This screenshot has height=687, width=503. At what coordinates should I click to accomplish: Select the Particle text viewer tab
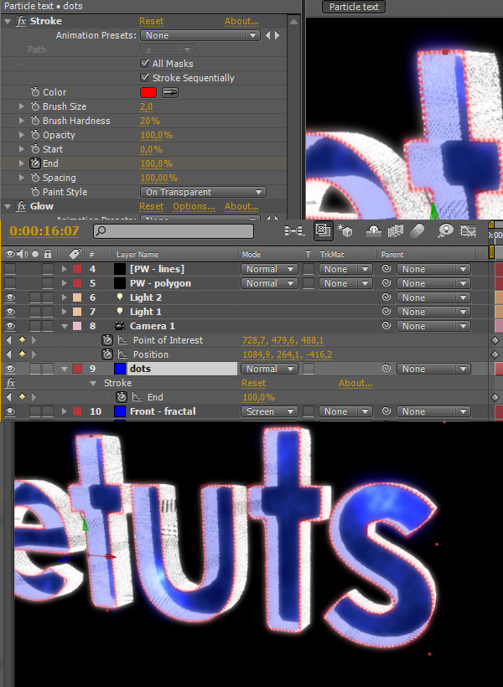coord(354,7)
